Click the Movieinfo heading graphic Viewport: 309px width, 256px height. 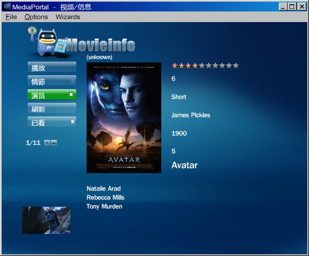pyautogui.click(x=101, y=45)
